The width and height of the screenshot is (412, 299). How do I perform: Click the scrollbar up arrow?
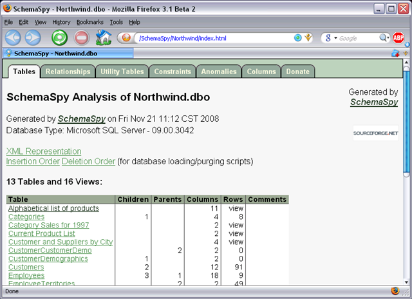[x=406, y=63]
